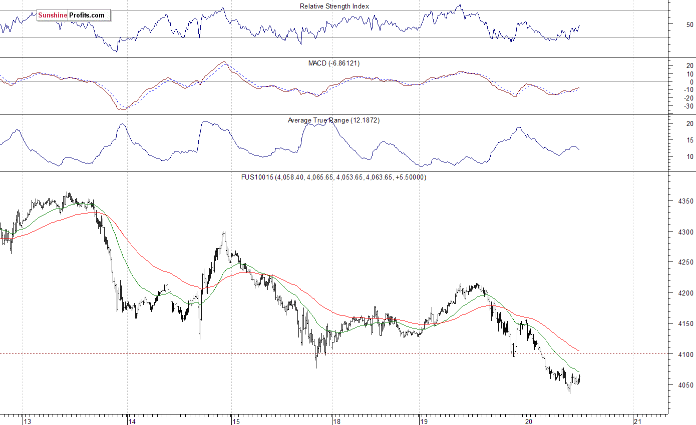696x425 pixels.
Task: Click the MACD axis value -30
Action: [688, 106]
